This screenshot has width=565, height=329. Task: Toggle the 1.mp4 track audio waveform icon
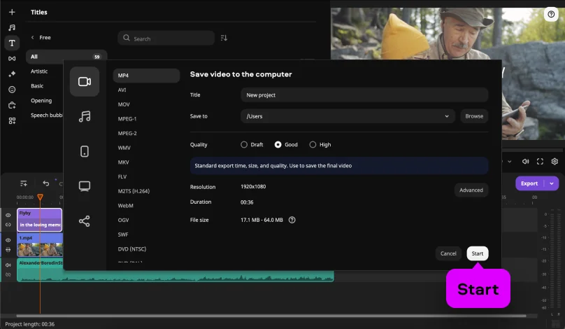click(8, 250)
